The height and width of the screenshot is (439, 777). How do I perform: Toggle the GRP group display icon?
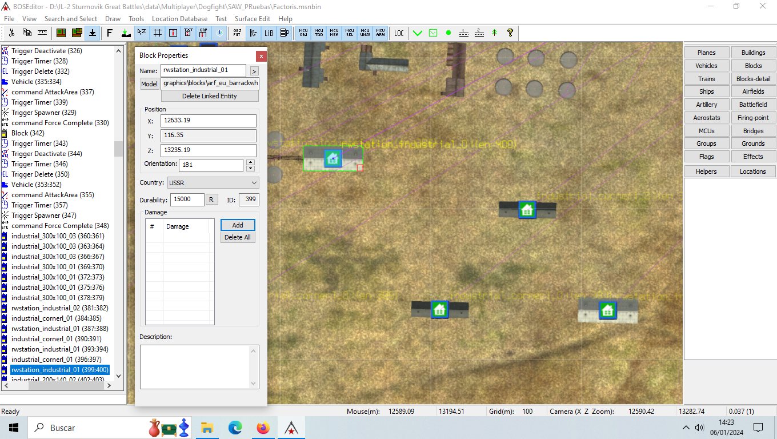[203, 33]
